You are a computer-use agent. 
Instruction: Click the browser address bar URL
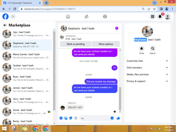pyautogui.click(x=50, y=9)
